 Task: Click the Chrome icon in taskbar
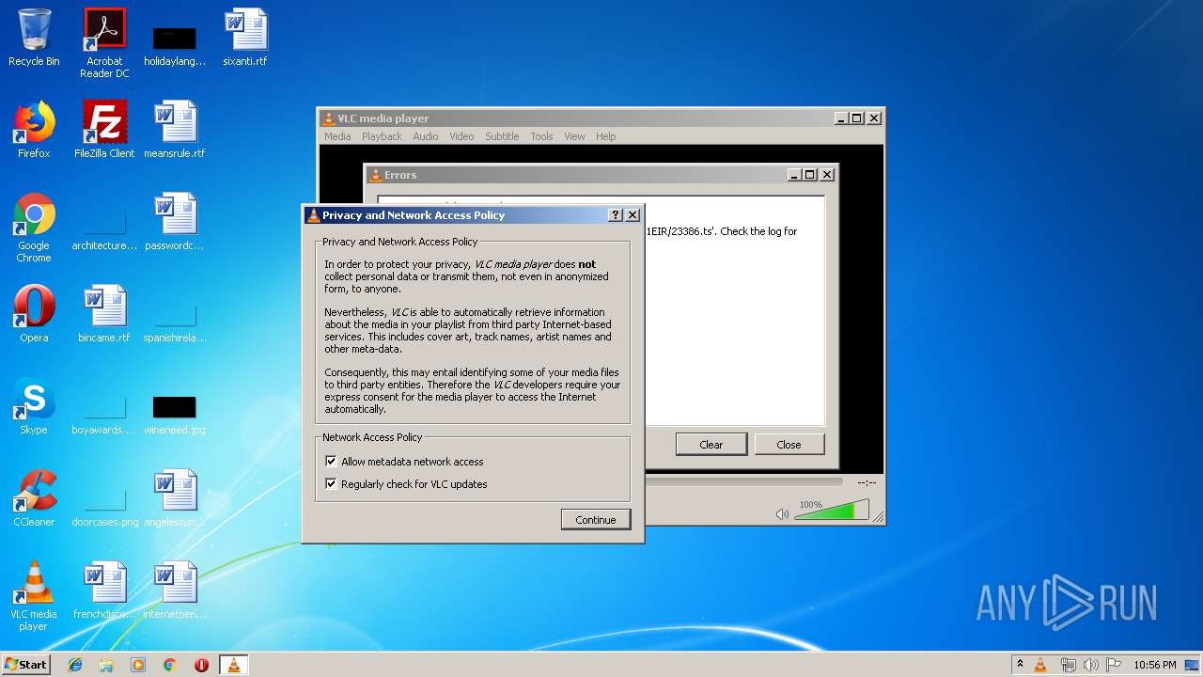[x=170, y=665]
